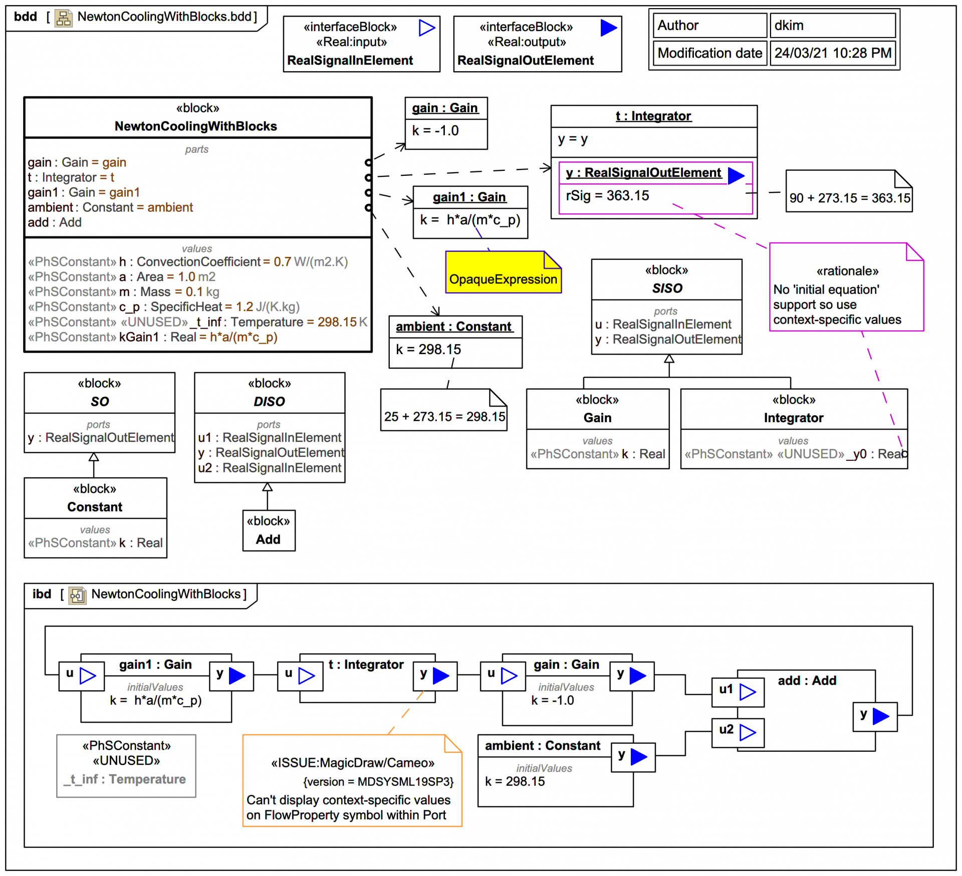
Task: Select the u1 port on add : Add
Action: point(738,692)
